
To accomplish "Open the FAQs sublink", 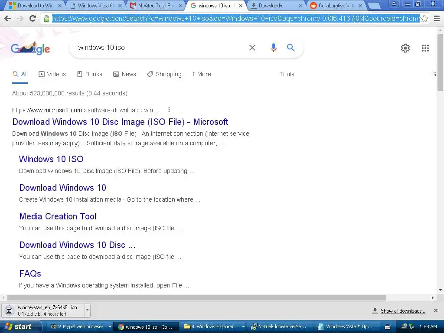I will tap(30, 274).
